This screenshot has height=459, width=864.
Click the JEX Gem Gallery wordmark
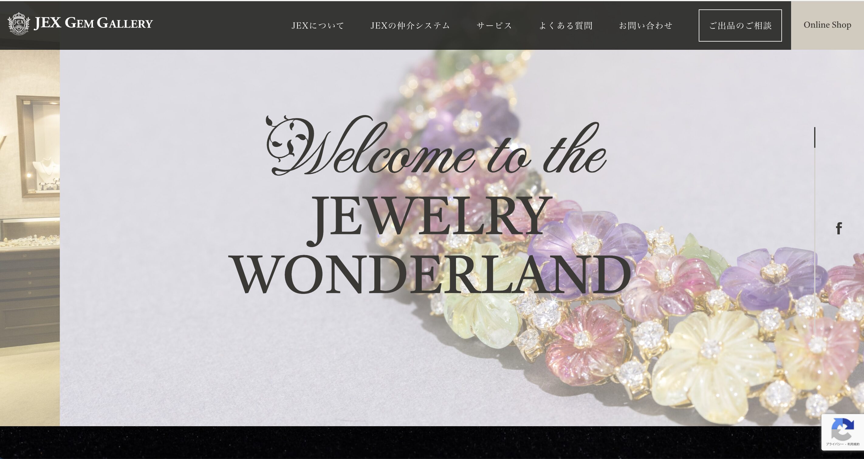93,23
